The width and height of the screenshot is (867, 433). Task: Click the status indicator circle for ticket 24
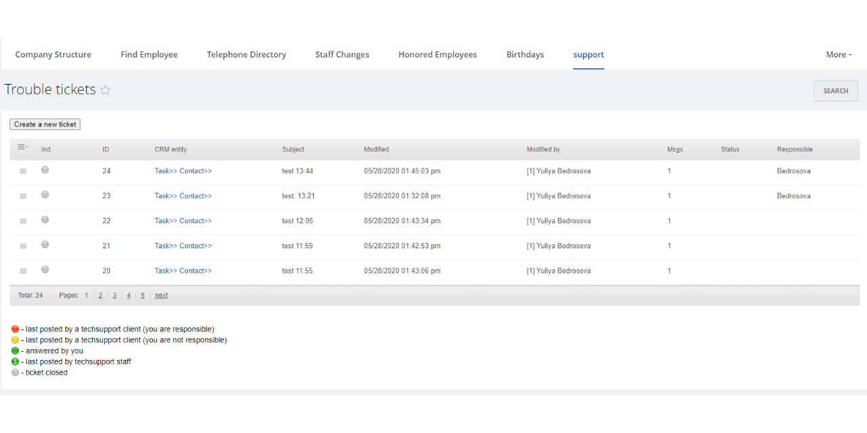click(x=45, y=170)
